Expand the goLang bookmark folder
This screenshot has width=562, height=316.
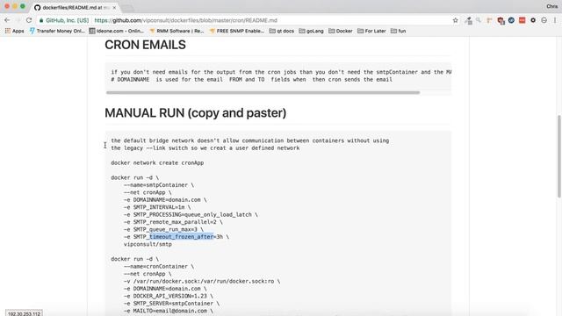(311, 32)
